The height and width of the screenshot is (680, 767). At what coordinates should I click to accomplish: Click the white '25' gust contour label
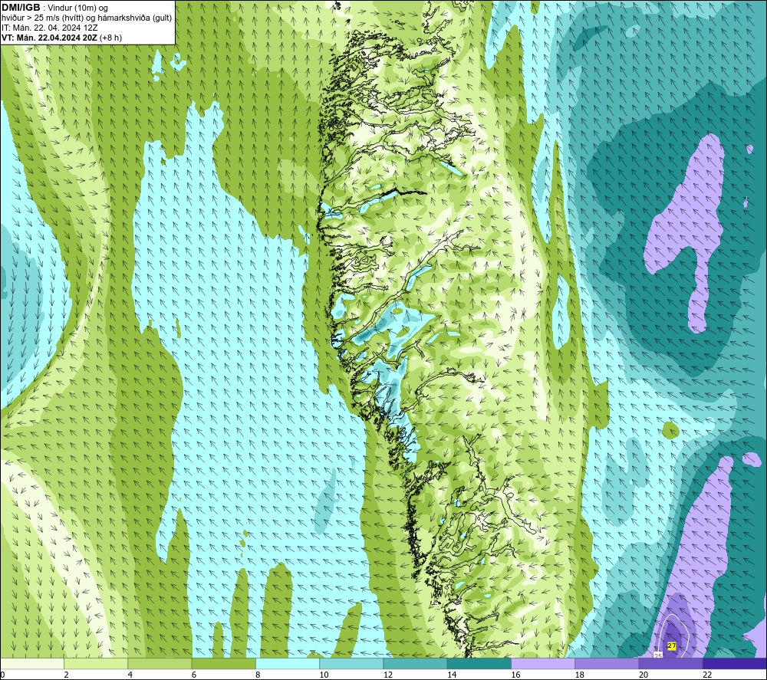click(658, 655)
